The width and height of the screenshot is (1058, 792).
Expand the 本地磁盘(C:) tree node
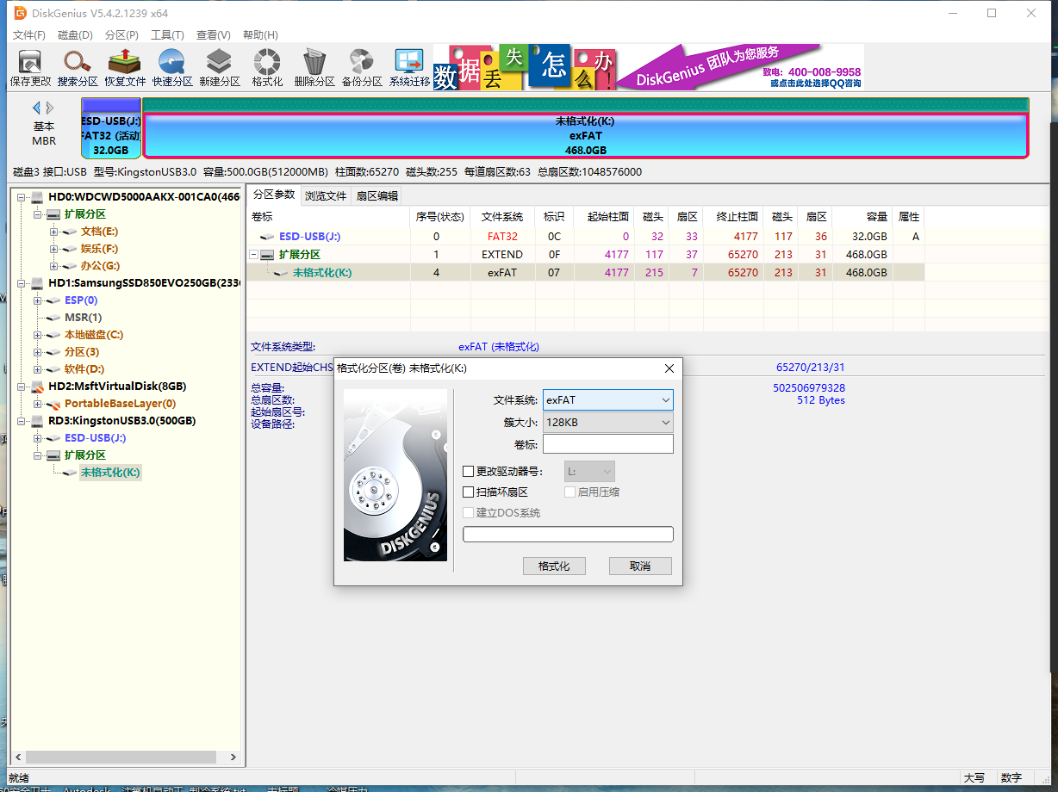39,335
